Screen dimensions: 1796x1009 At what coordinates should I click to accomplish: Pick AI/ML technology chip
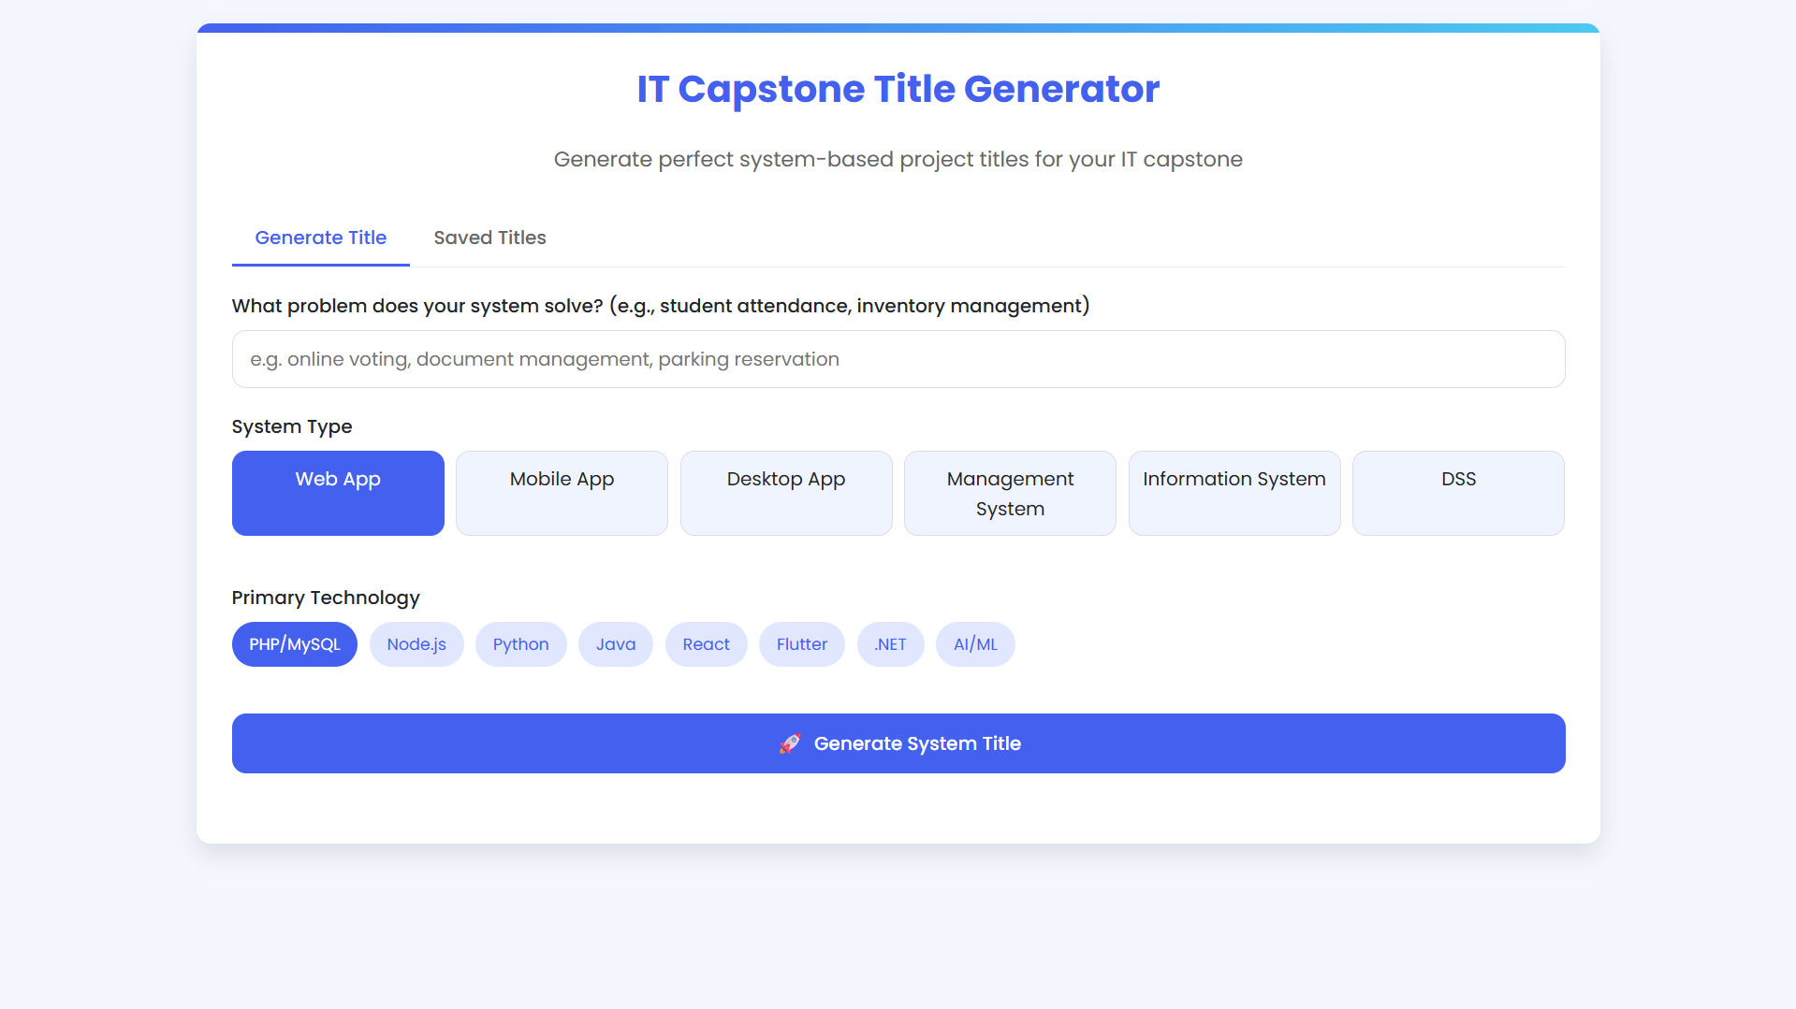pyautogui.click(x=975, y=644)
